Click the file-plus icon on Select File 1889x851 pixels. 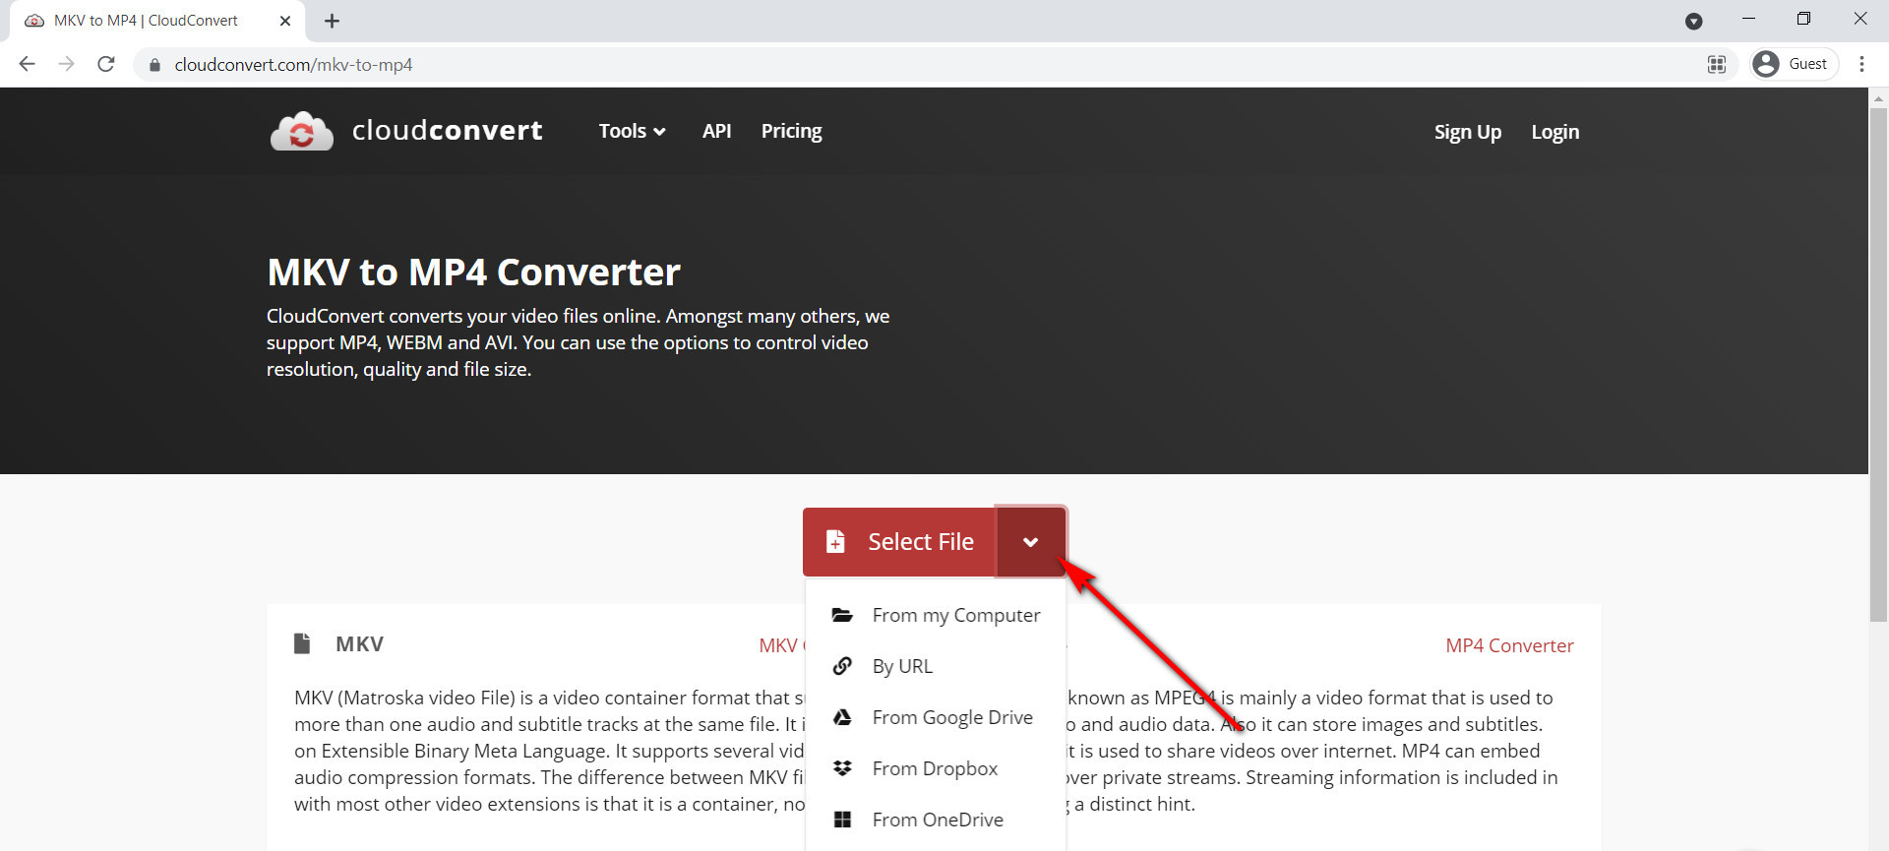tap(835, 542)
